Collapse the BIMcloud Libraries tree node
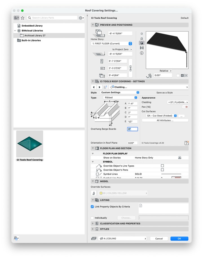 (x=15, y=30)
